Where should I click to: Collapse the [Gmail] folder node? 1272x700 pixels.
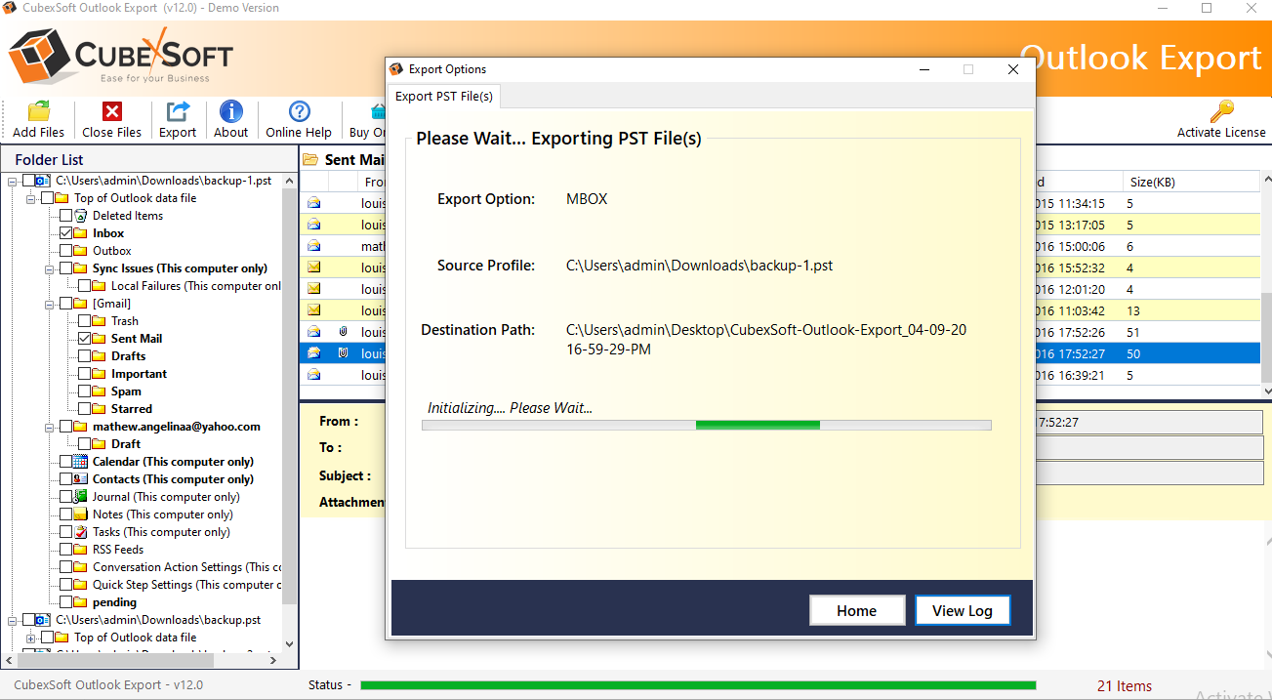coord(50,304)
